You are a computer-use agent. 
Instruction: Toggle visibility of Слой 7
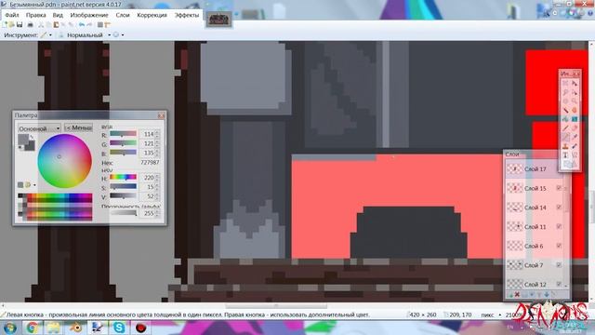[x=559, y=265]
